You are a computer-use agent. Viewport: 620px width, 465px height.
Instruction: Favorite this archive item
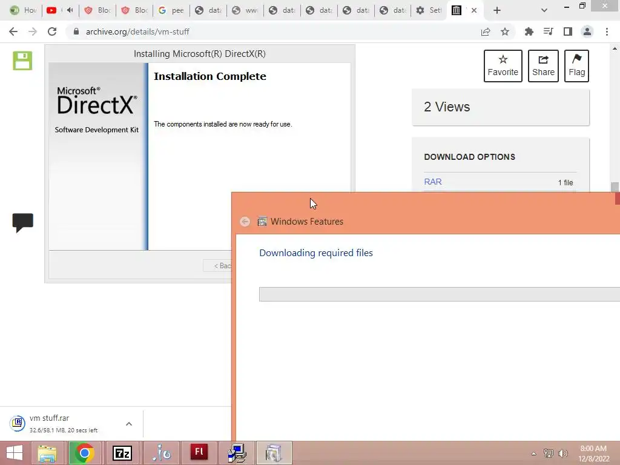503,66
